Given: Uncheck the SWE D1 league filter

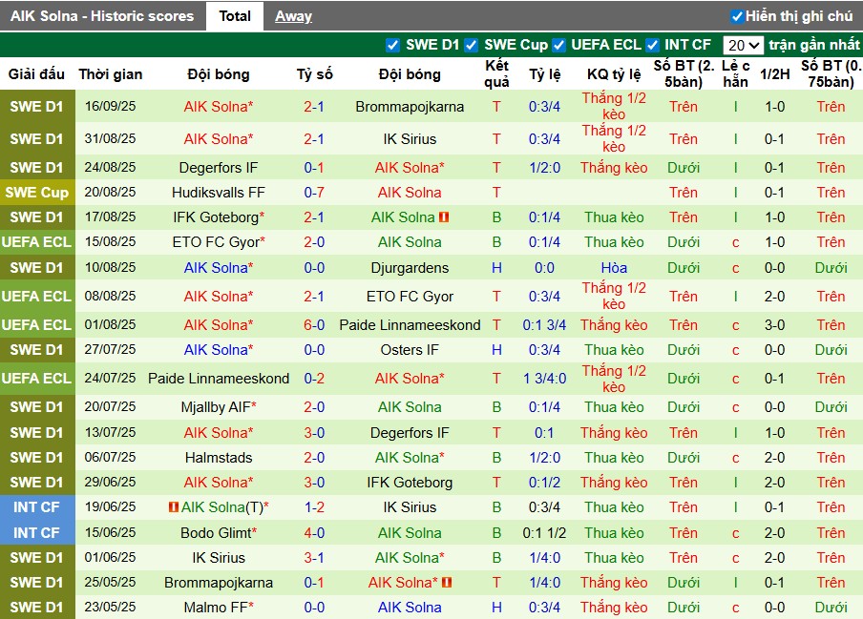Looking at the screenshot, I should [392, 45].
